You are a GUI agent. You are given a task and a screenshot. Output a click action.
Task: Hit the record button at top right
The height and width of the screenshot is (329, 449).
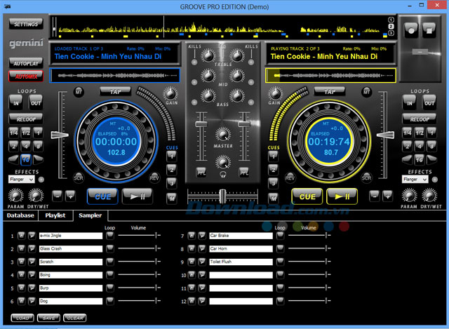click(411, 30)
